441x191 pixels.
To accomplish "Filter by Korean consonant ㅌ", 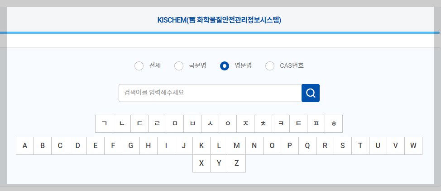I will click(x=298, y=123).
